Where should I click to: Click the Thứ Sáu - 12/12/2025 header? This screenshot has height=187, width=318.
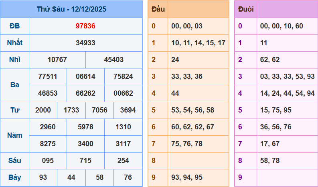(x=71, y=9)
